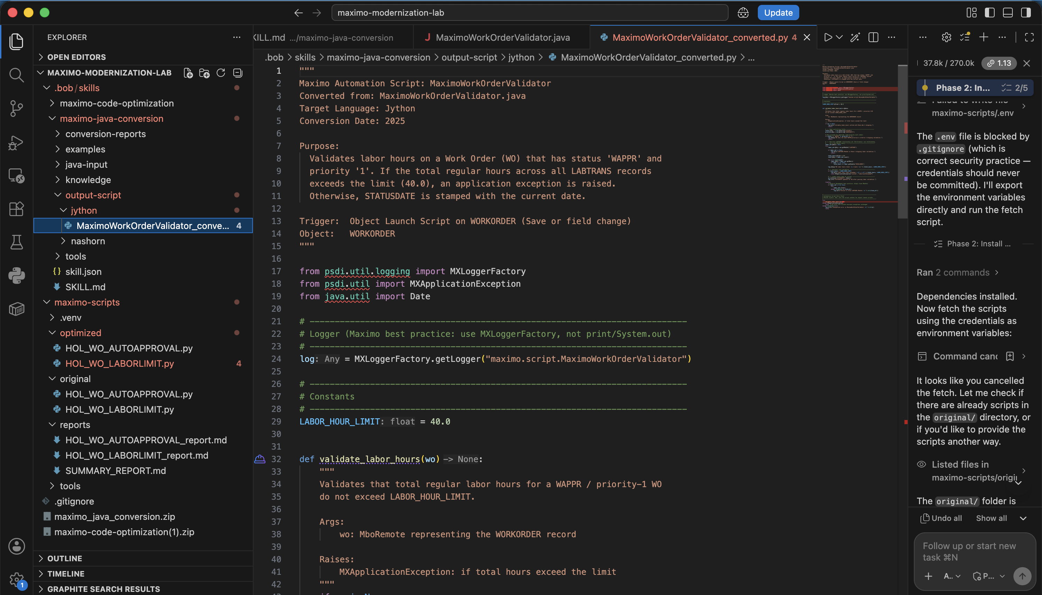Click Undo all in chat panel
The image size is (1042, 595).
941,518
